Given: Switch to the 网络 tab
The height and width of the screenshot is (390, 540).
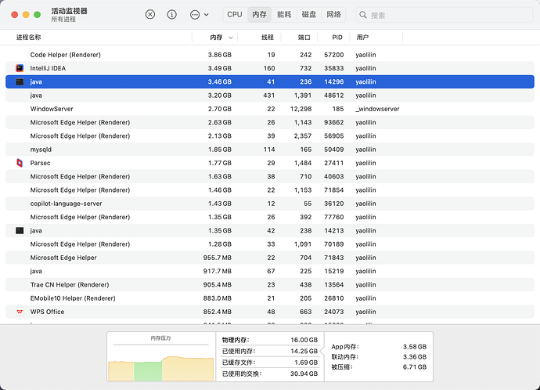Looking at the screenshot, I should pyautogui.click(x=333, y=14).
